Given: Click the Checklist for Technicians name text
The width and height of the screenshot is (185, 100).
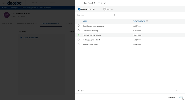Looking at the screenshot, I should pos(92,35).
